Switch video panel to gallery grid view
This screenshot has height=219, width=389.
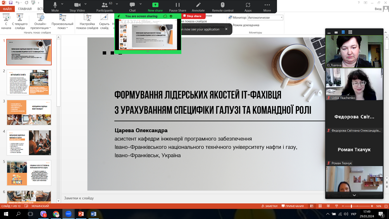click(x=350, y=32)
